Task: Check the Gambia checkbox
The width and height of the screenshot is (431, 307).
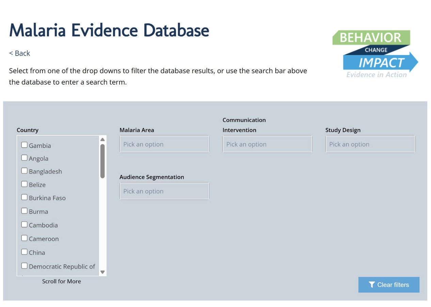Action: pos(25,145)
